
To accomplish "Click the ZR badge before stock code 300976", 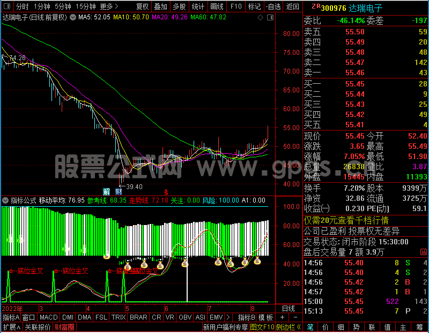I will pos(316,6).
